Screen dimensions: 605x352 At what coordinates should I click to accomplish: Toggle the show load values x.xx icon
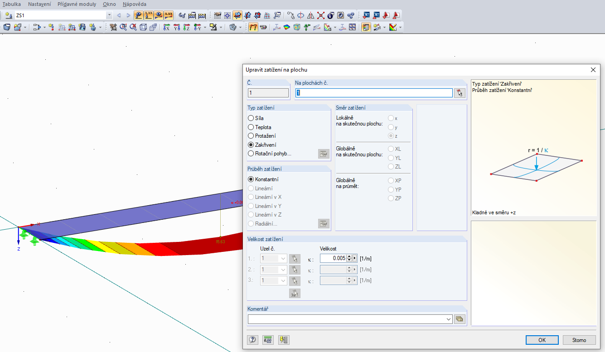[149, 15]
